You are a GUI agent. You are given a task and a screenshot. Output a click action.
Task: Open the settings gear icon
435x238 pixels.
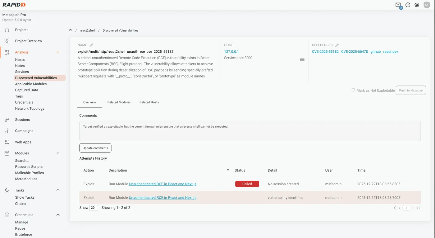click(417, 5)
